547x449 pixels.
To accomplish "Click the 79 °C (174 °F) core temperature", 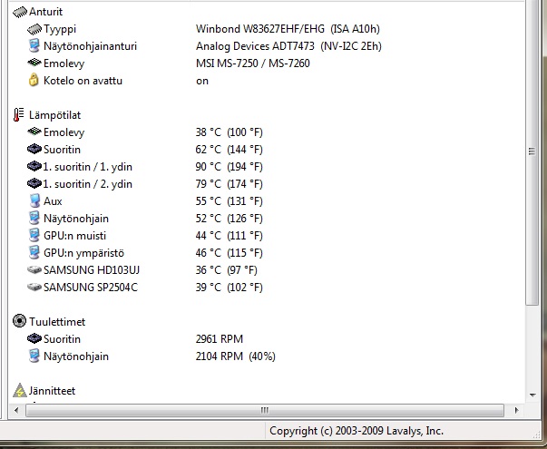I will coord(229,184).
